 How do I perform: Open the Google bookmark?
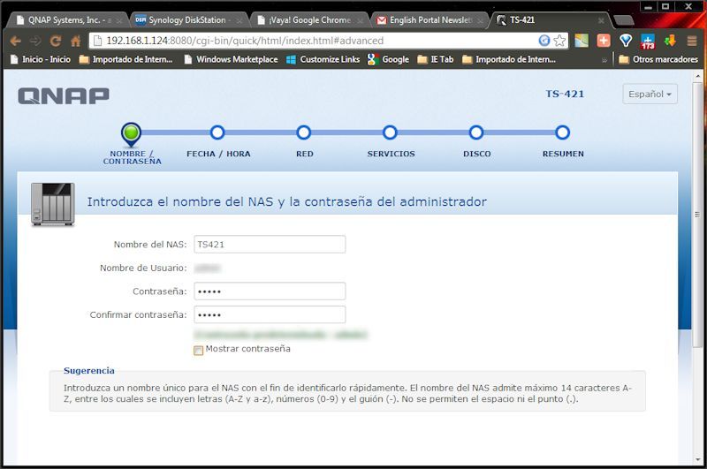[x=388, y=59]
